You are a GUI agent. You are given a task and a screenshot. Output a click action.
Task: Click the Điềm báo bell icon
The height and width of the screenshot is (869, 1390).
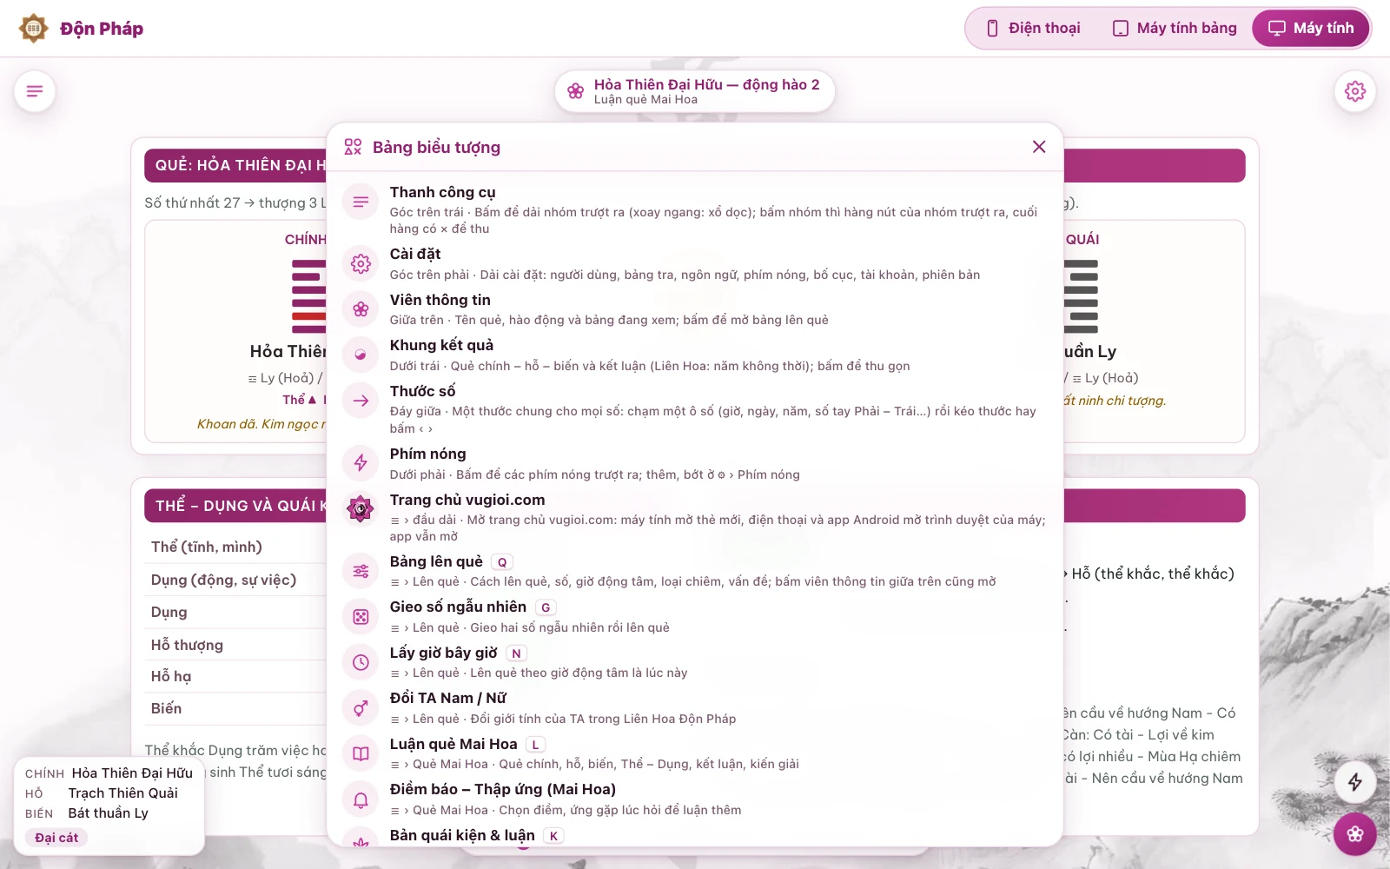coord(361,799)
